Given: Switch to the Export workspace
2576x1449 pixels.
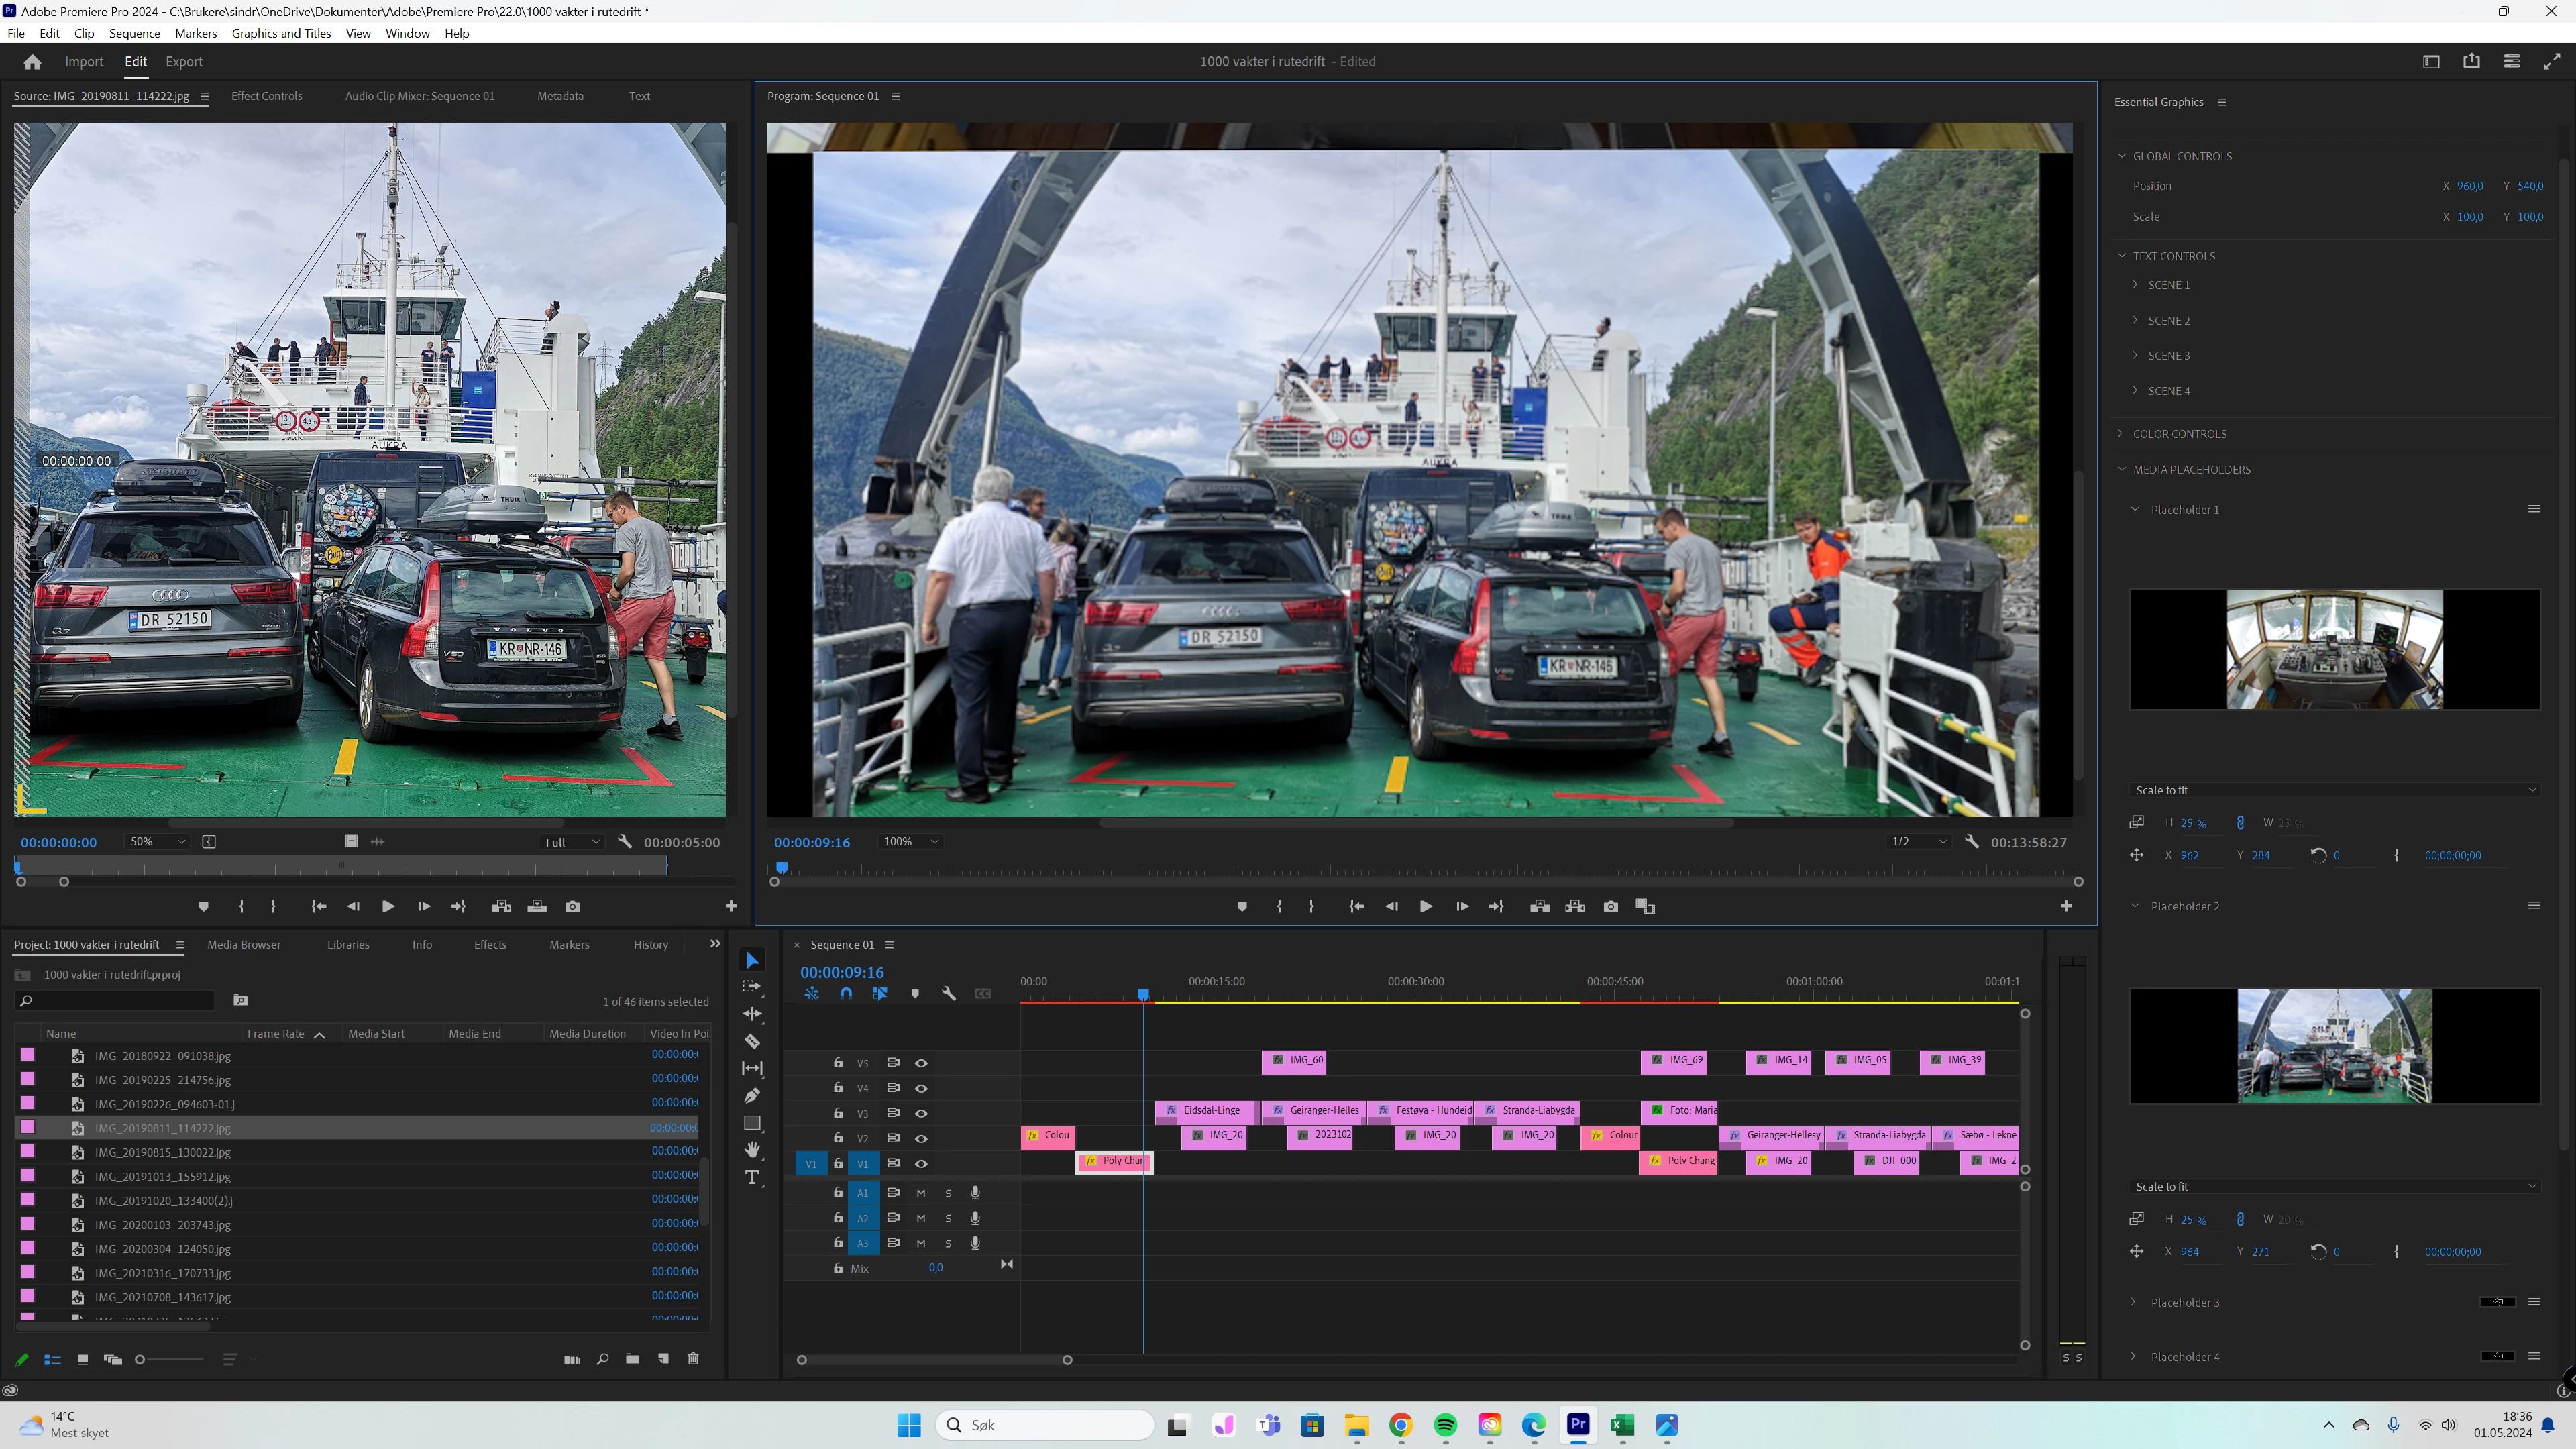Looking at the screenshot, I should 183,61.
